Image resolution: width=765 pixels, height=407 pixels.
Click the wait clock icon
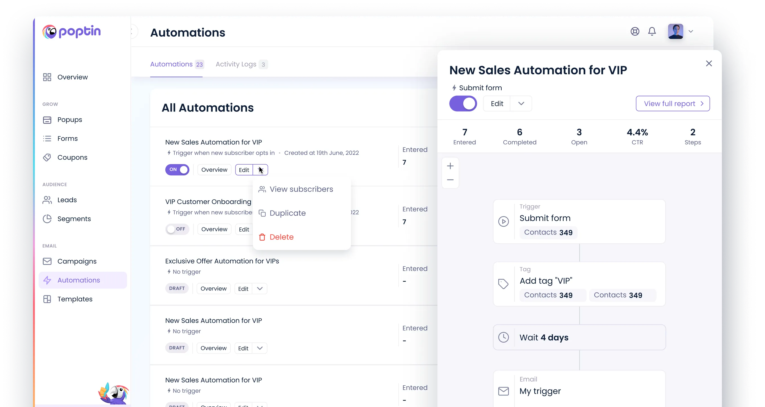pos(503,337)
